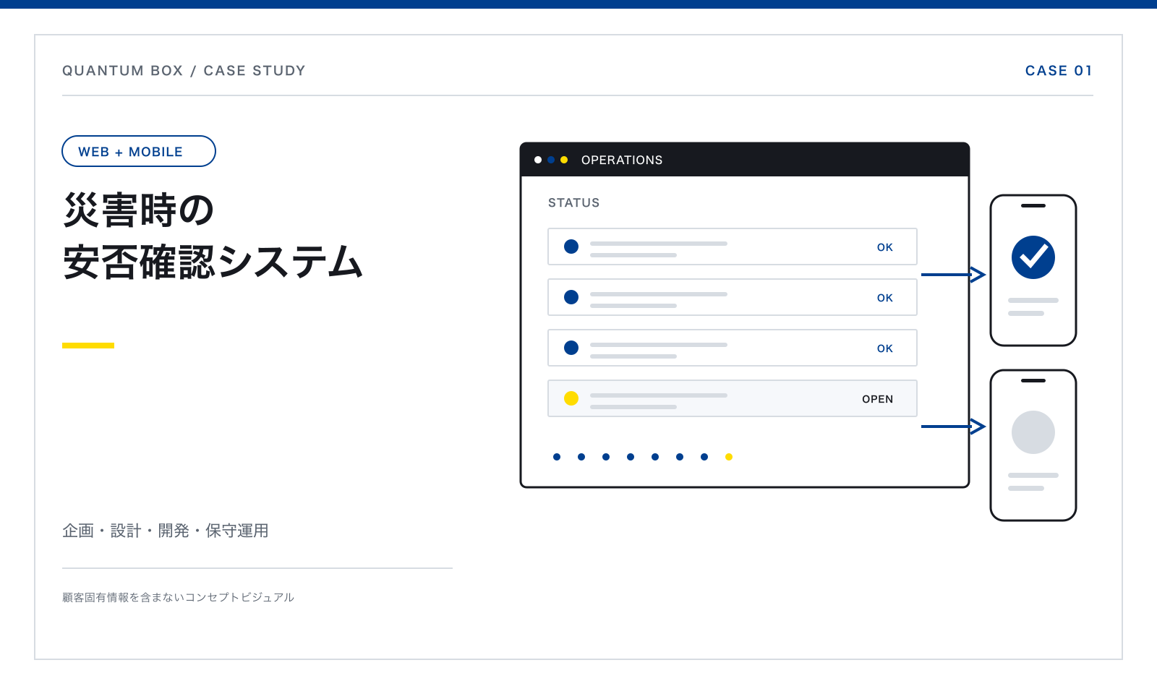Click the white dot in OPERATIONS title bar
The image size is (1157, 694).
538,160
